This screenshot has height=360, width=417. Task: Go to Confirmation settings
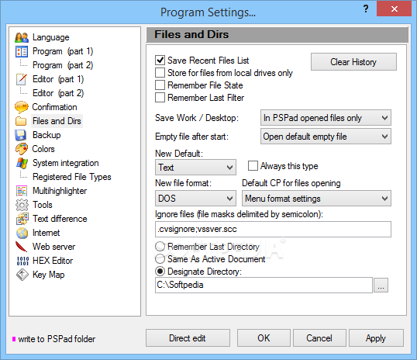55,107
